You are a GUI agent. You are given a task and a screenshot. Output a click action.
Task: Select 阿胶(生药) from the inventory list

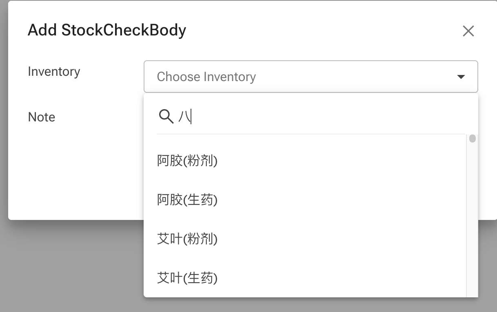click(187, 200)
